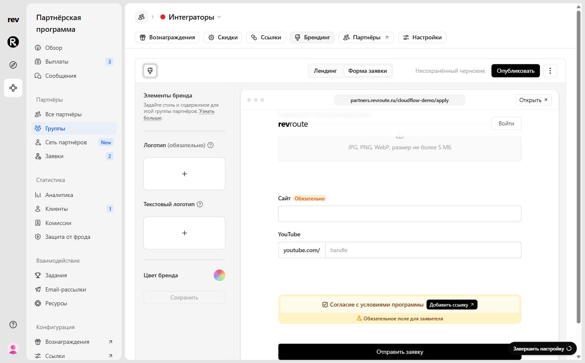Click the YouTube handle input field
This screenshot has height=363, width=585.
click(423, 250)
